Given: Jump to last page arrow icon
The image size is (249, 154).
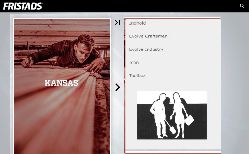Looking at the screenshot, I should tap(118, 22).
